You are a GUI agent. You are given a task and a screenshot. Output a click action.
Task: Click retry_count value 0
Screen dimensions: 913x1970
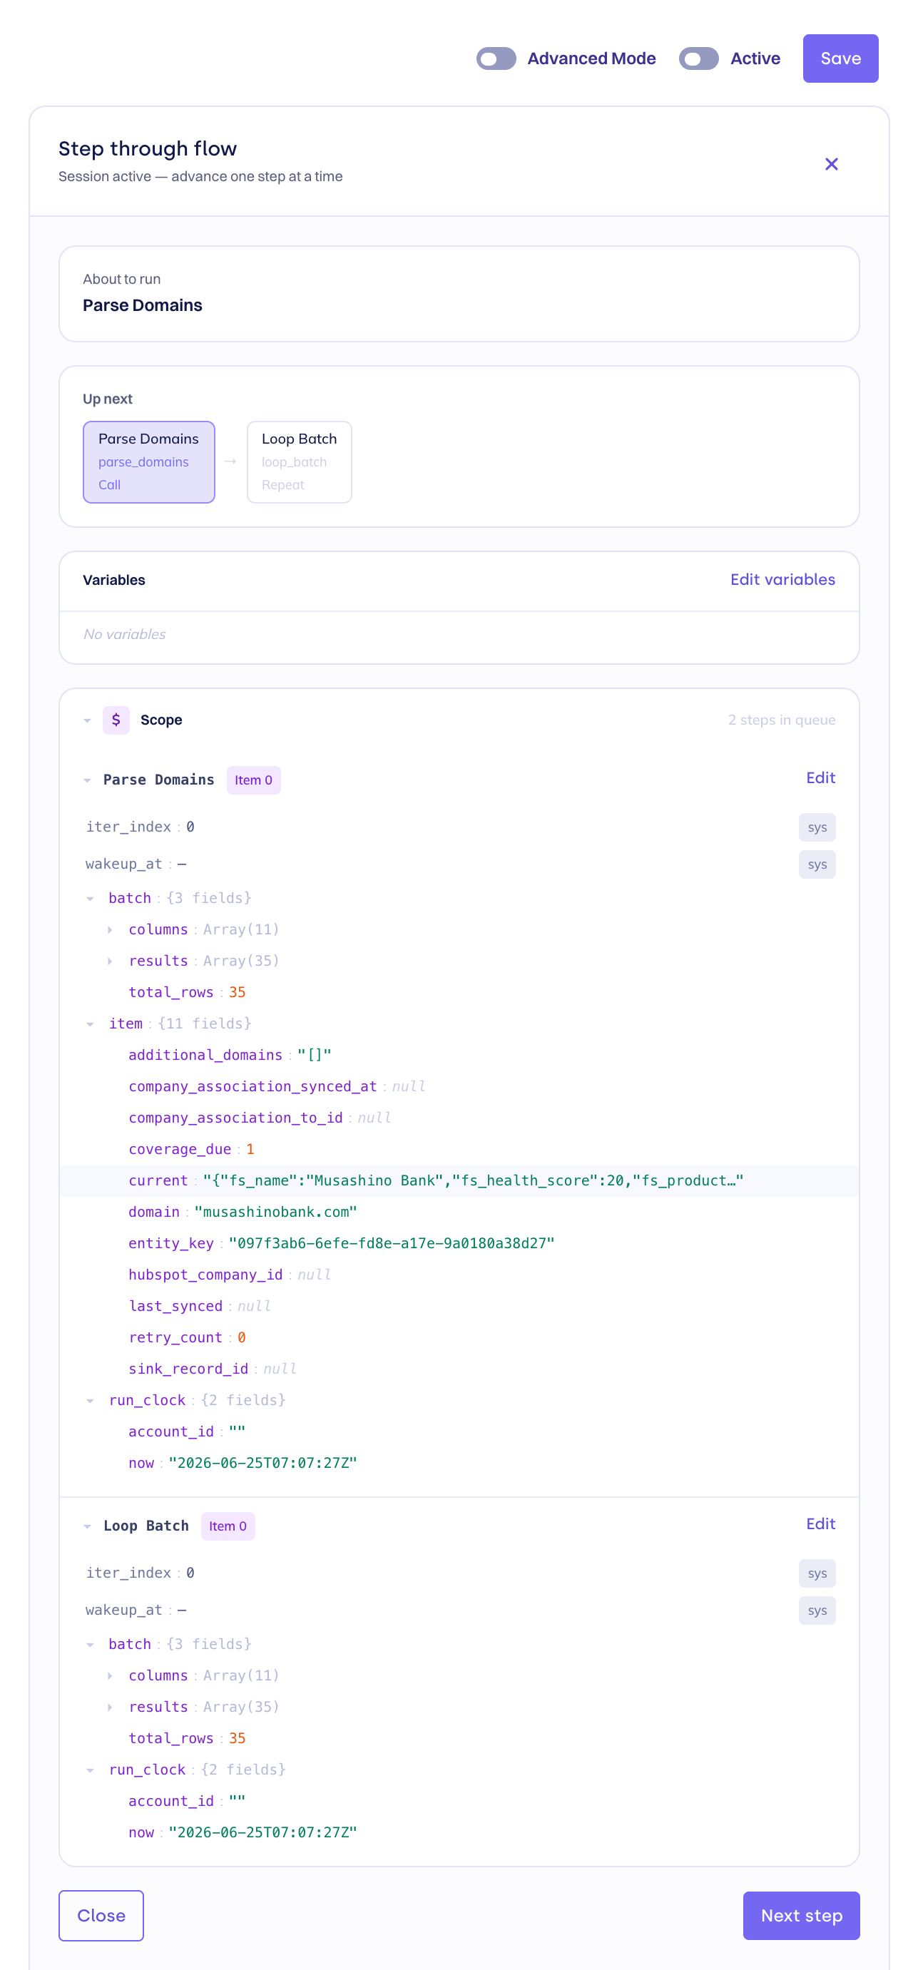[x=242, y=1337]
